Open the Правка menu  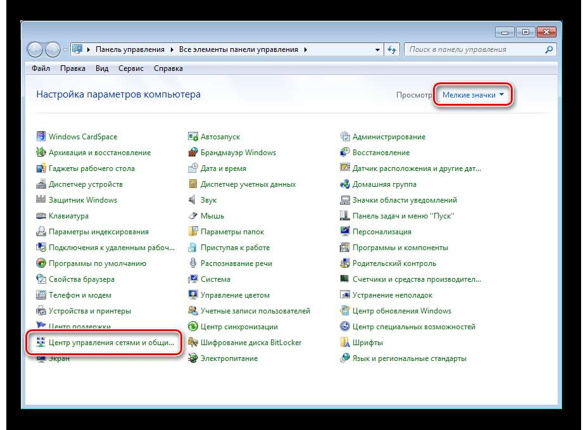point(73,68)
